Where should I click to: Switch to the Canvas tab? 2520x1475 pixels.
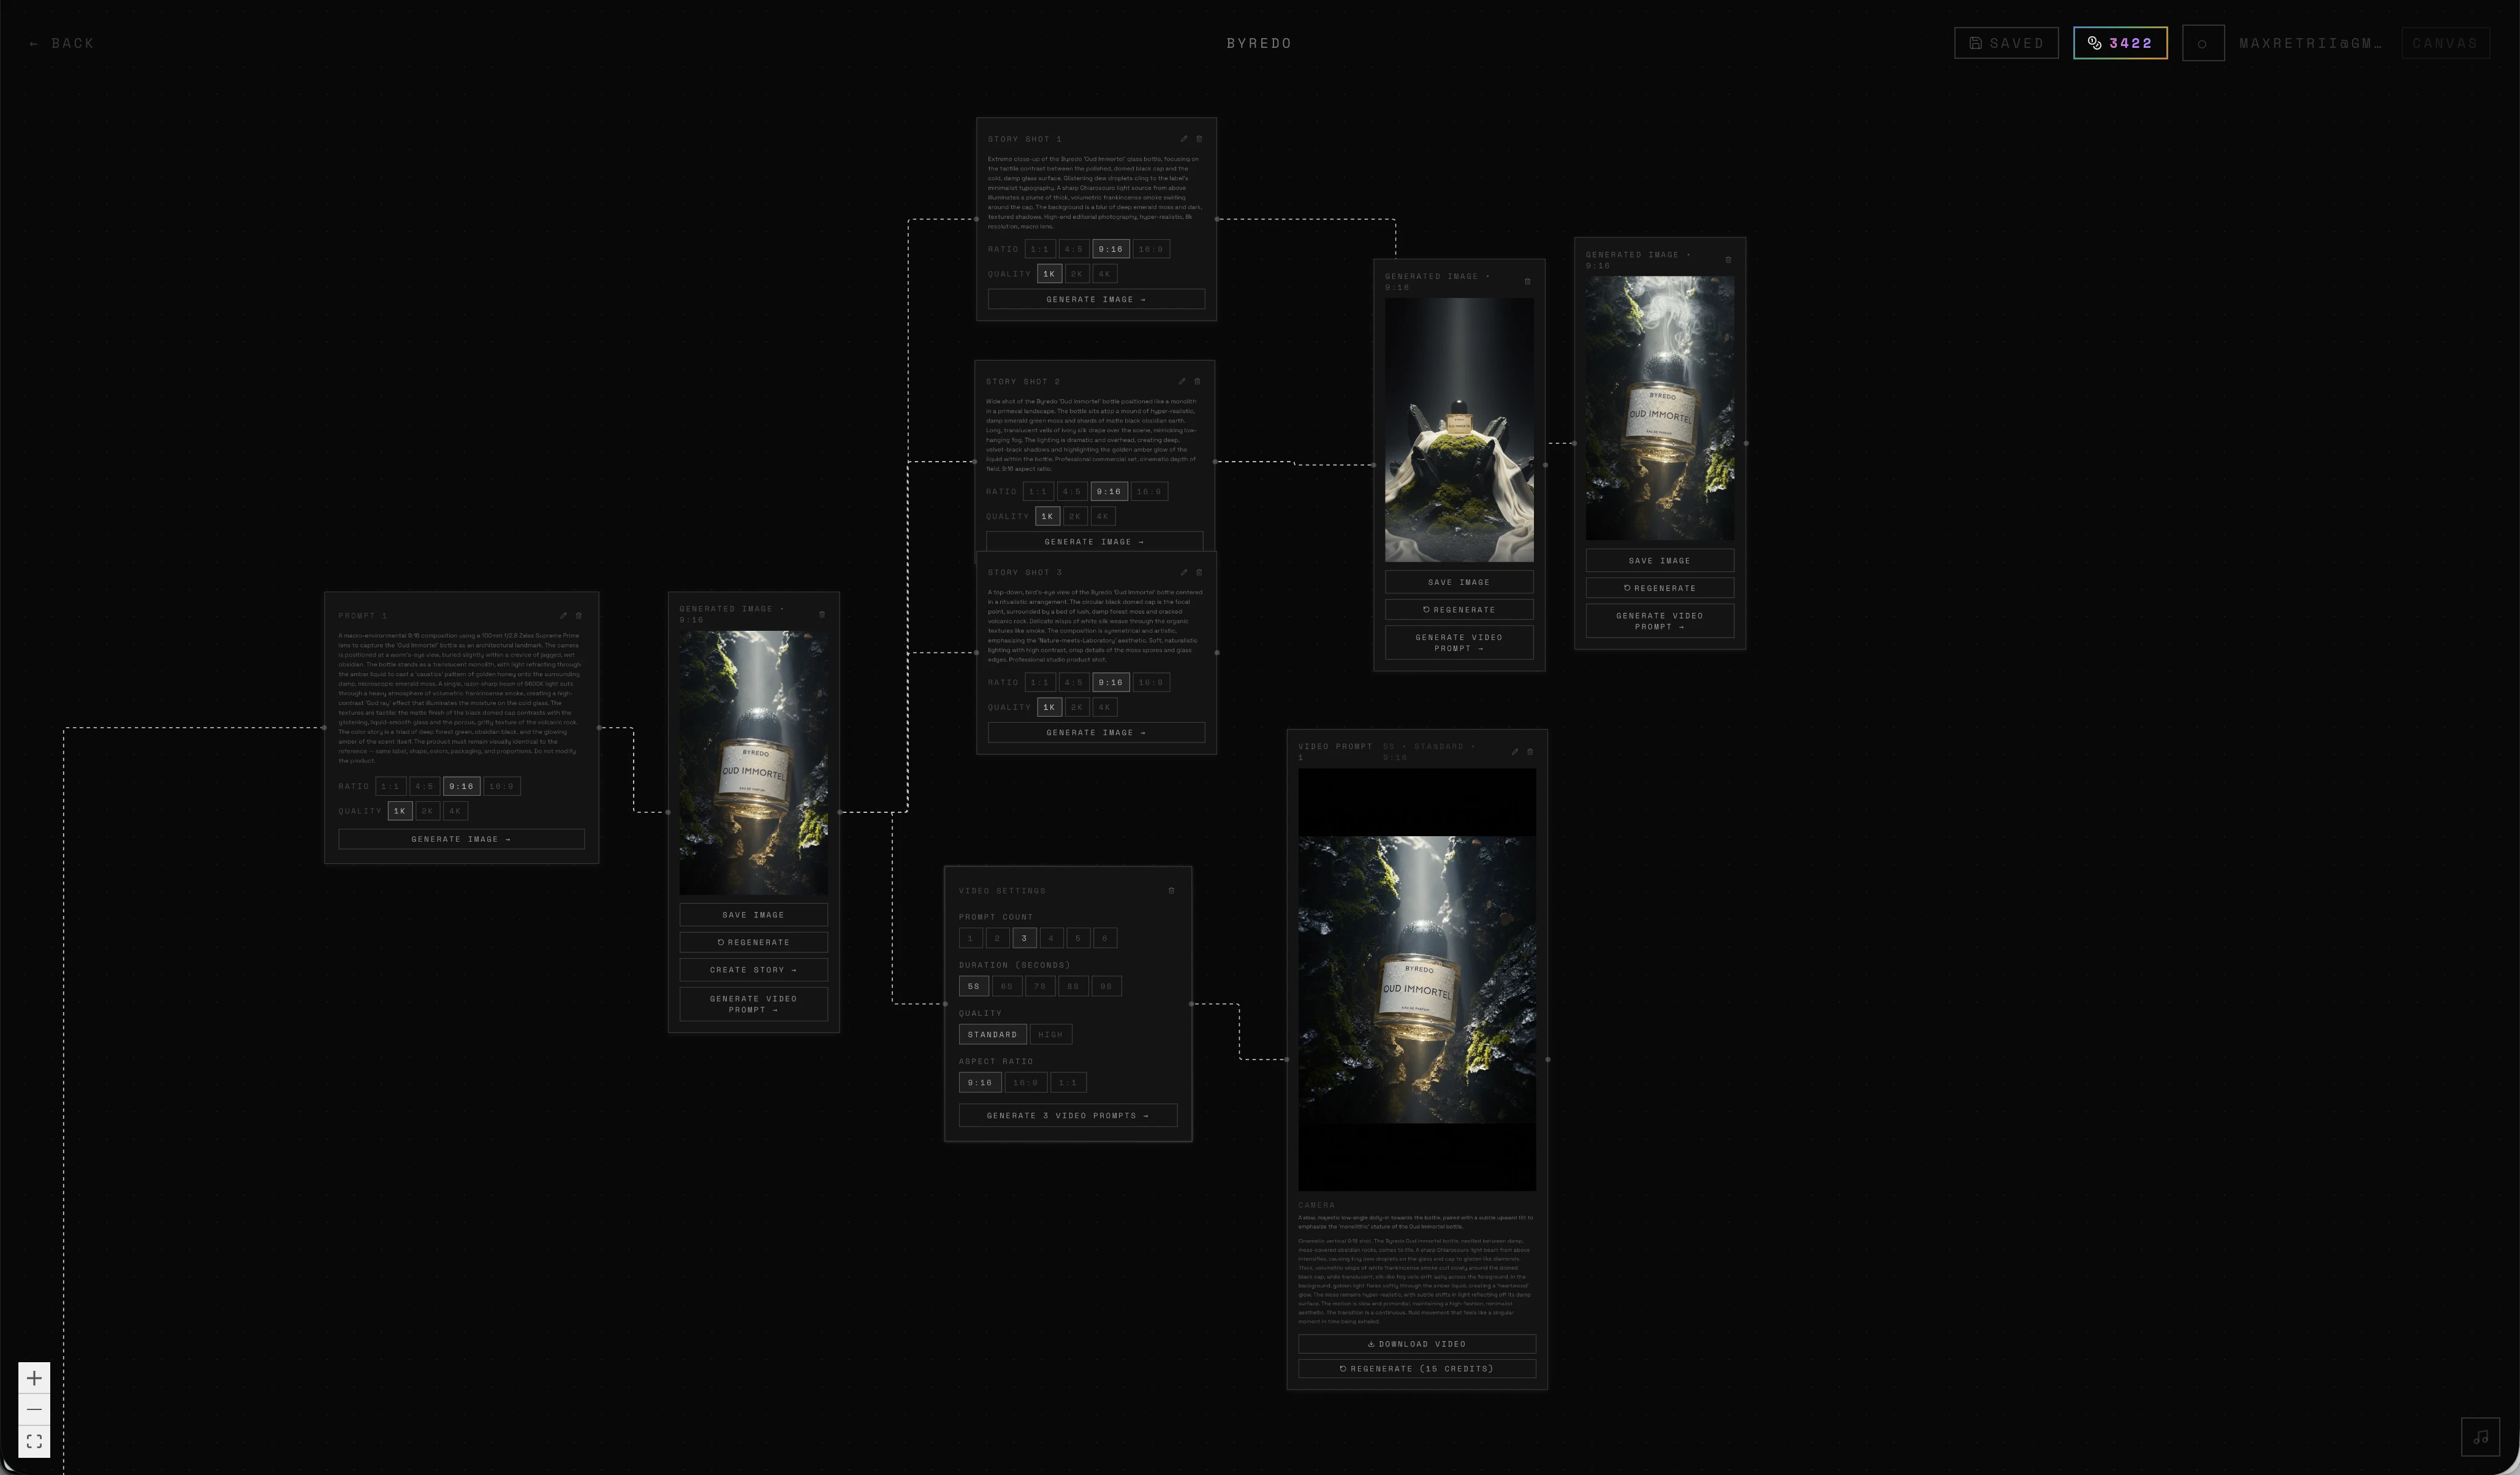pos(2444,43)
